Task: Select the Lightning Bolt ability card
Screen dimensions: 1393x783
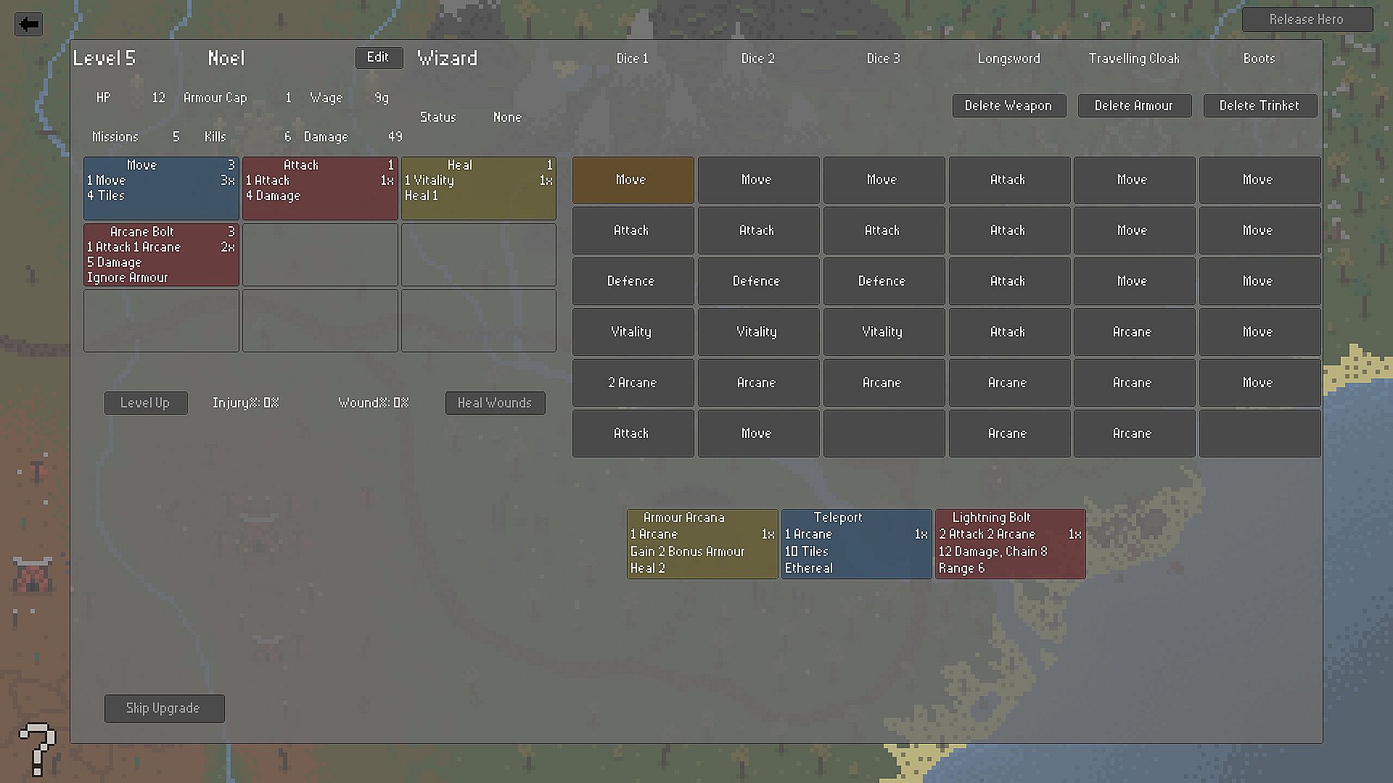Action: coord(1010,544)
